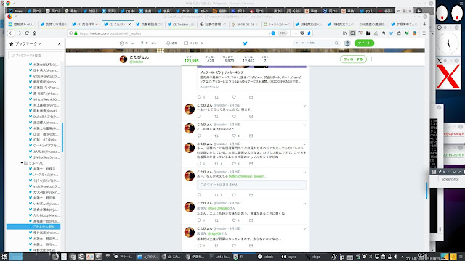This screenshot has height=261, width=465.
Task: Click the jp keyboard layout indicator
Action: coord(341,257)
